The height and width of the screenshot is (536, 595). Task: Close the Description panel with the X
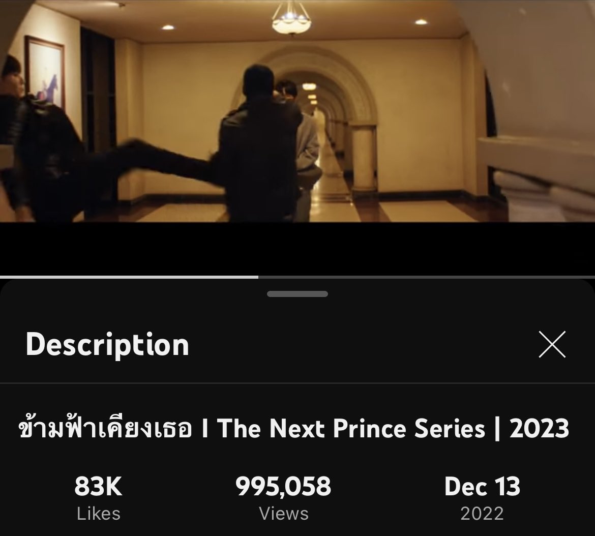(x=552, y=344)
